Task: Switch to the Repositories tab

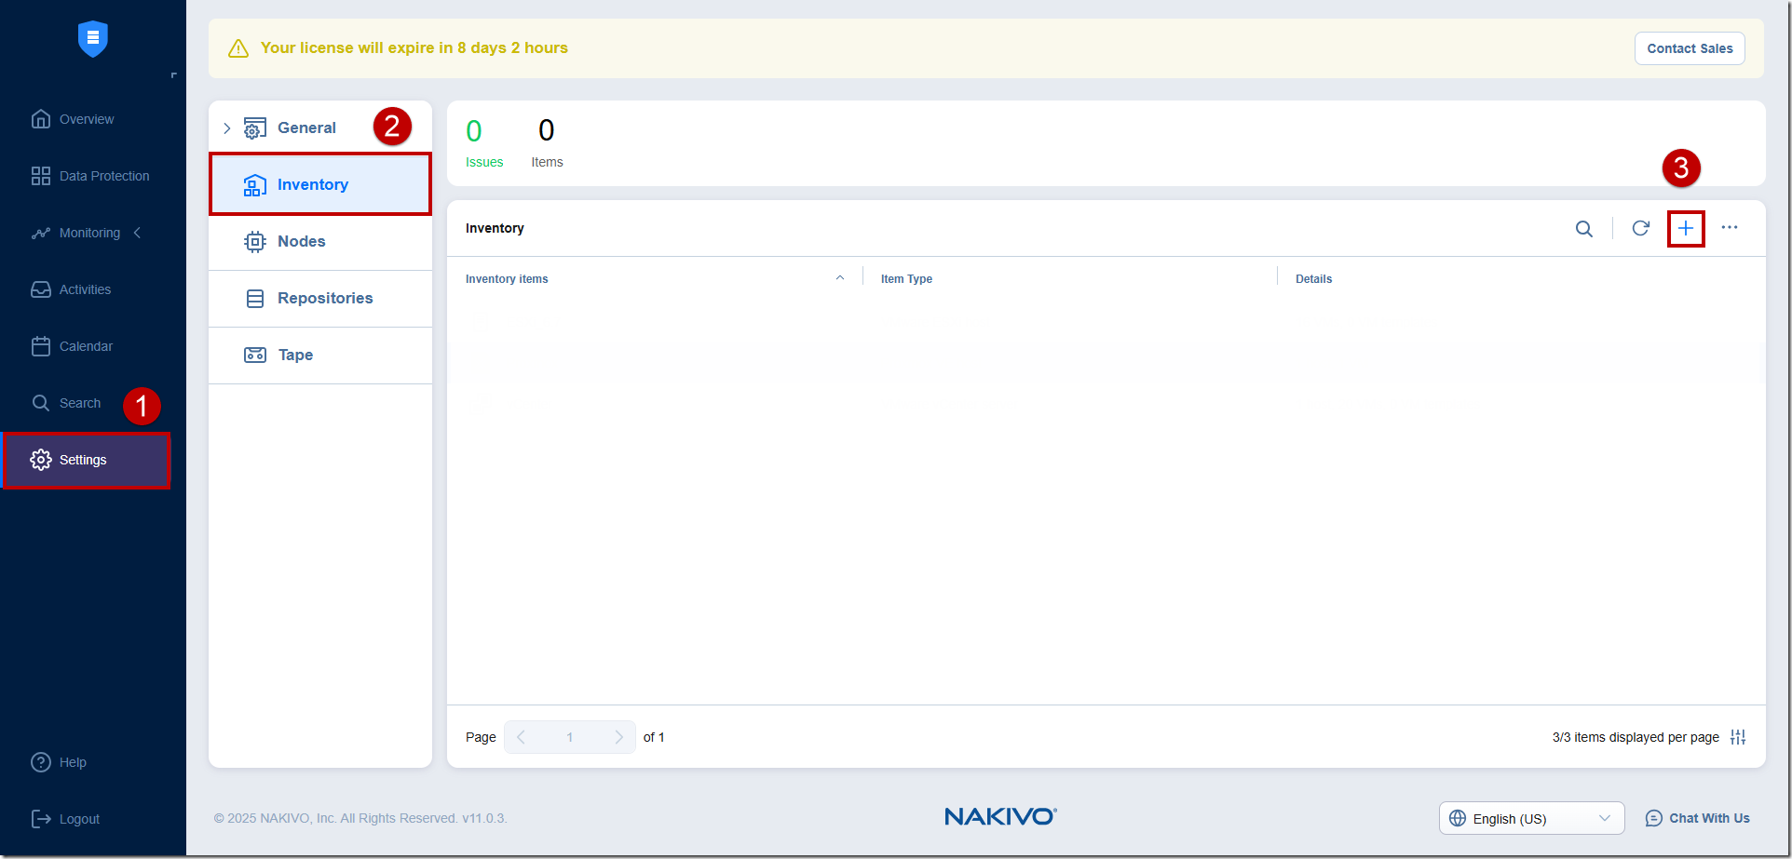Action: click(320, 298)
